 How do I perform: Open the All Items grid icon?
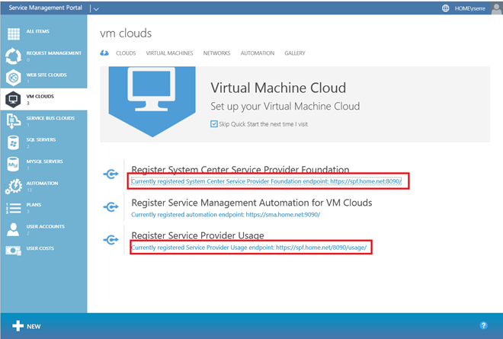coord(14,34)
